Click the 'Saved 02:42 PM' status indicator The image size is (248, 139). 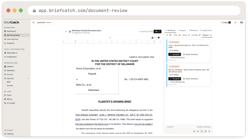pyautogui.click(x=146, y=31)
